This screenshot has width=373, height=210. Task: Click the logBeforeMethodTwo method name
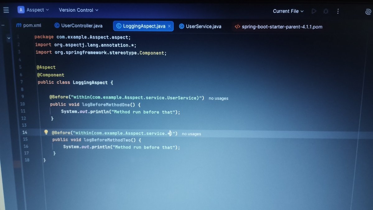[x=107, y=140]
